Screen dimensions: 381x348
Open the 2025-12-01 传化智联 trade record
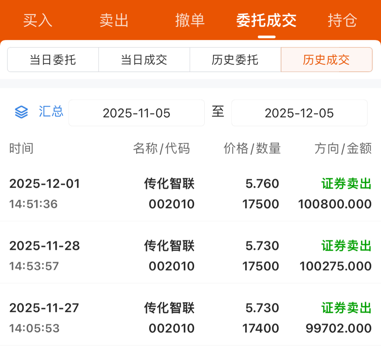pos(190,194)
